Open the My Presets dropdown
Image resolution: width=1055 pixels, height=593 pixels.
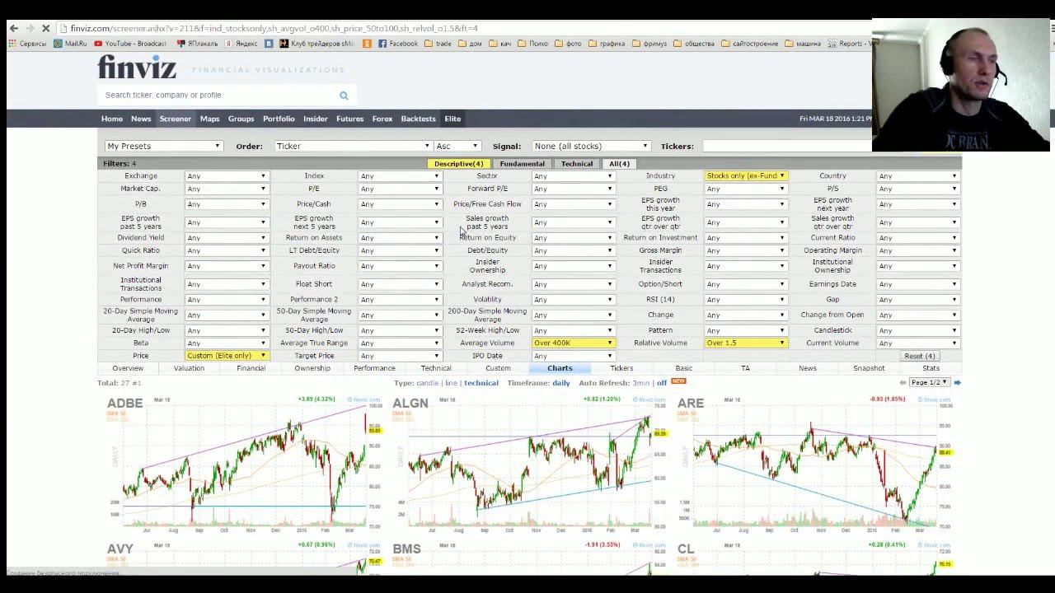[163, 146]
